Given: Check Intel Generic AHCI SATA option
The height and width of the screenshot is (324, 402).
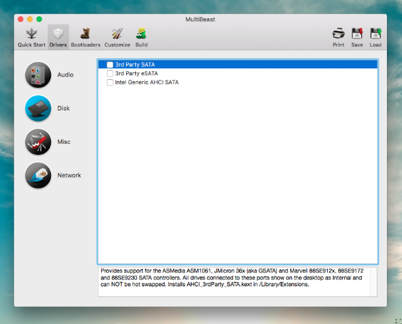Looking at the screenshot, I should (x=110, y=82).
